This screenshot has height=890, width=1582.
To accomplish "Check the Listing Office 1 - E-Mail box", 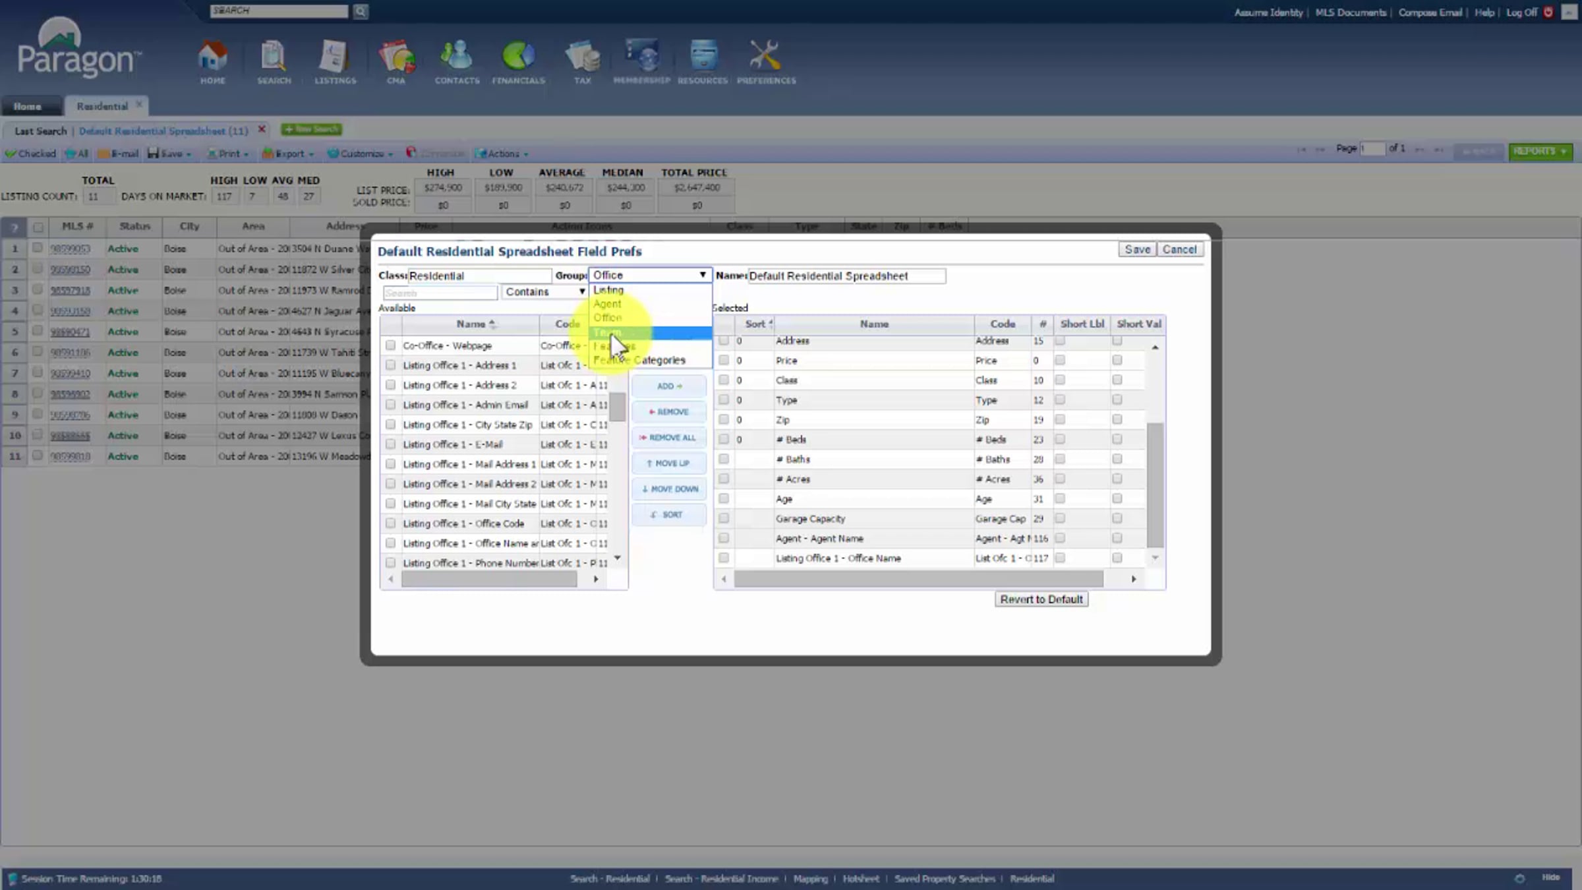I will pyautogui.click(x=390, y=444).
